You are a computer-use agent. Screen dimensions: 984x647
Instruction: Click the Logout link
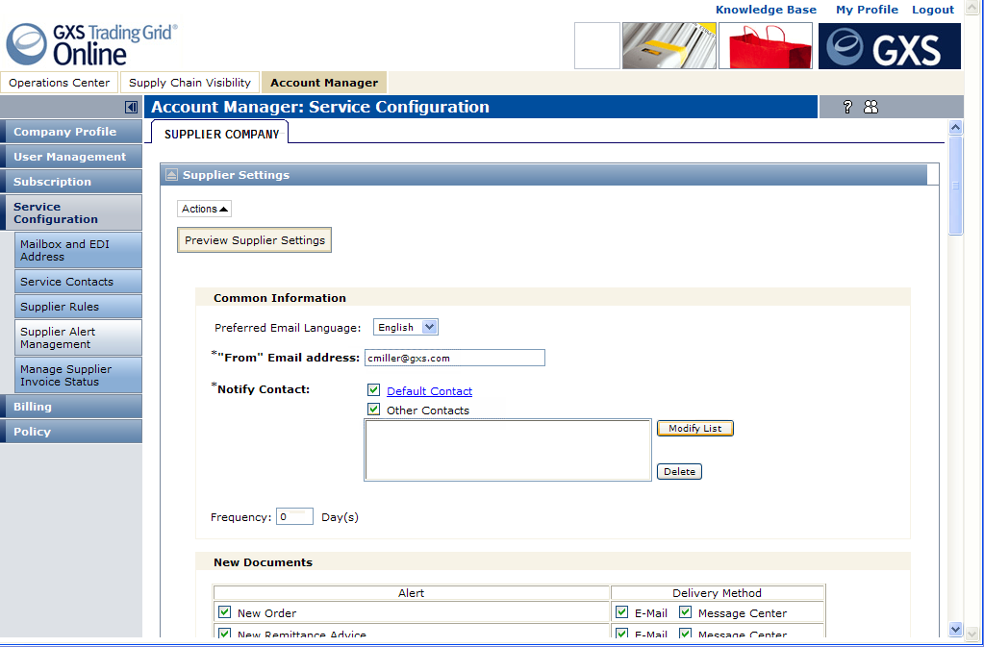(933, 10)
